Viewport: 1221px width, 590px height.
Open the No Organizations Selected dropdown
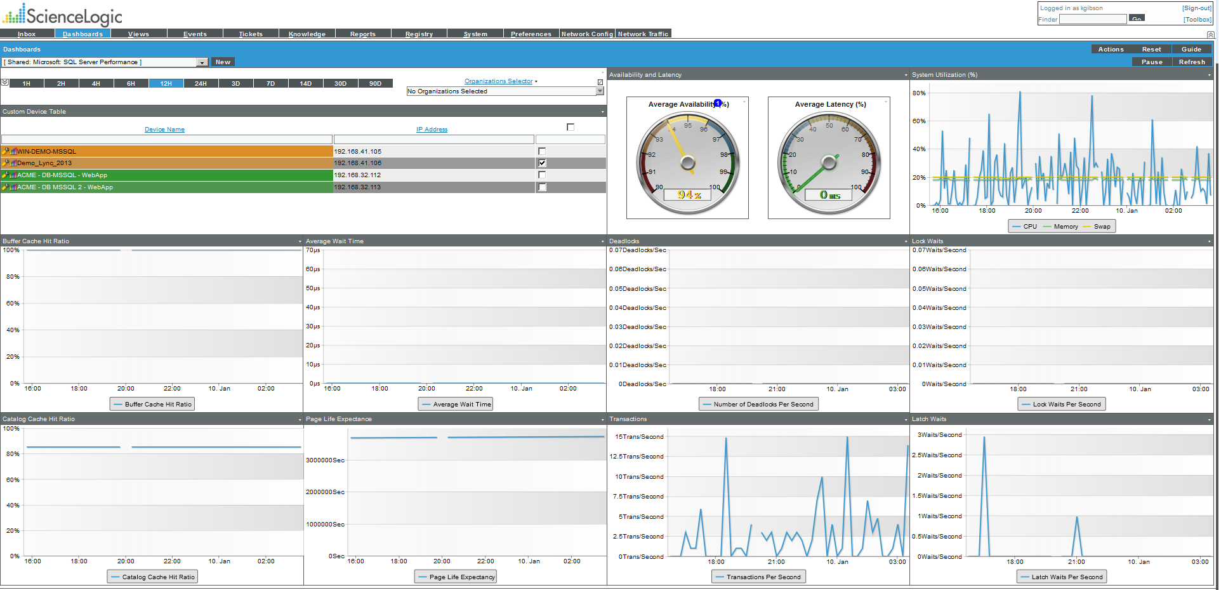pos(599,91)
